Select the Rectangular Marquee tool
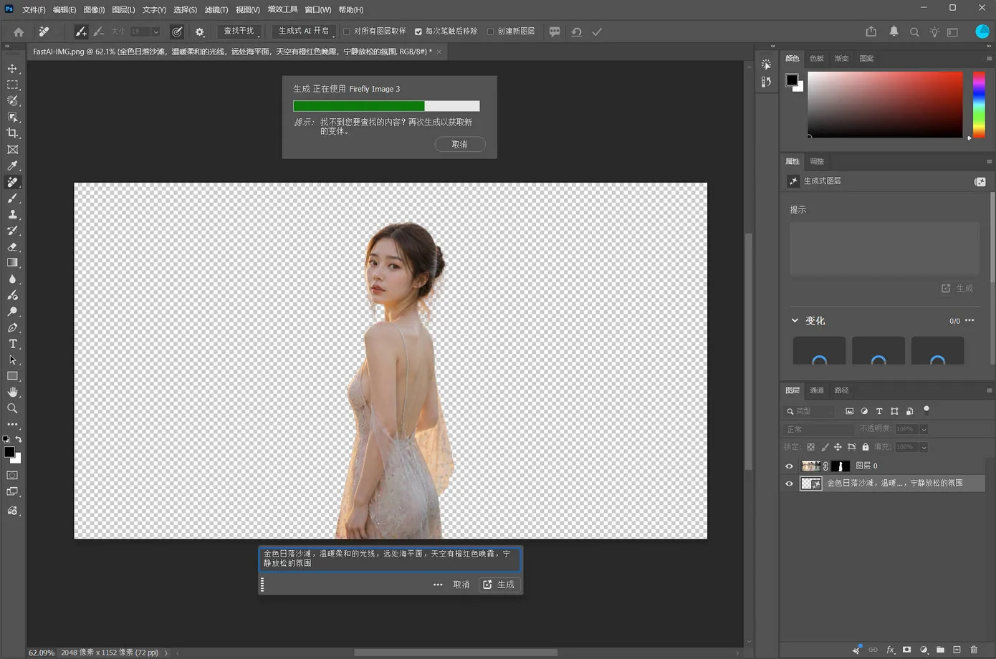Screen dimensions: 996x659 click(12, 85)
